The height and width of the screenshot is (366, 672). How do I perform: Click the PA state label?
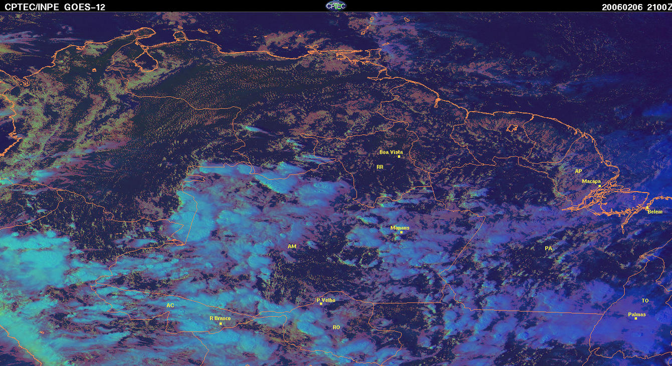click(548, 248)
